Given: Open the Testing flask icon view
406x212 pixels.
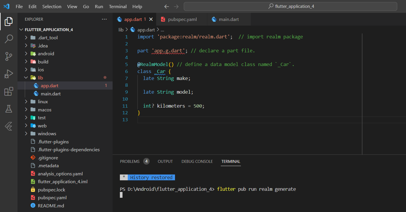Looking at the screenshot, I should pos(9,109).
